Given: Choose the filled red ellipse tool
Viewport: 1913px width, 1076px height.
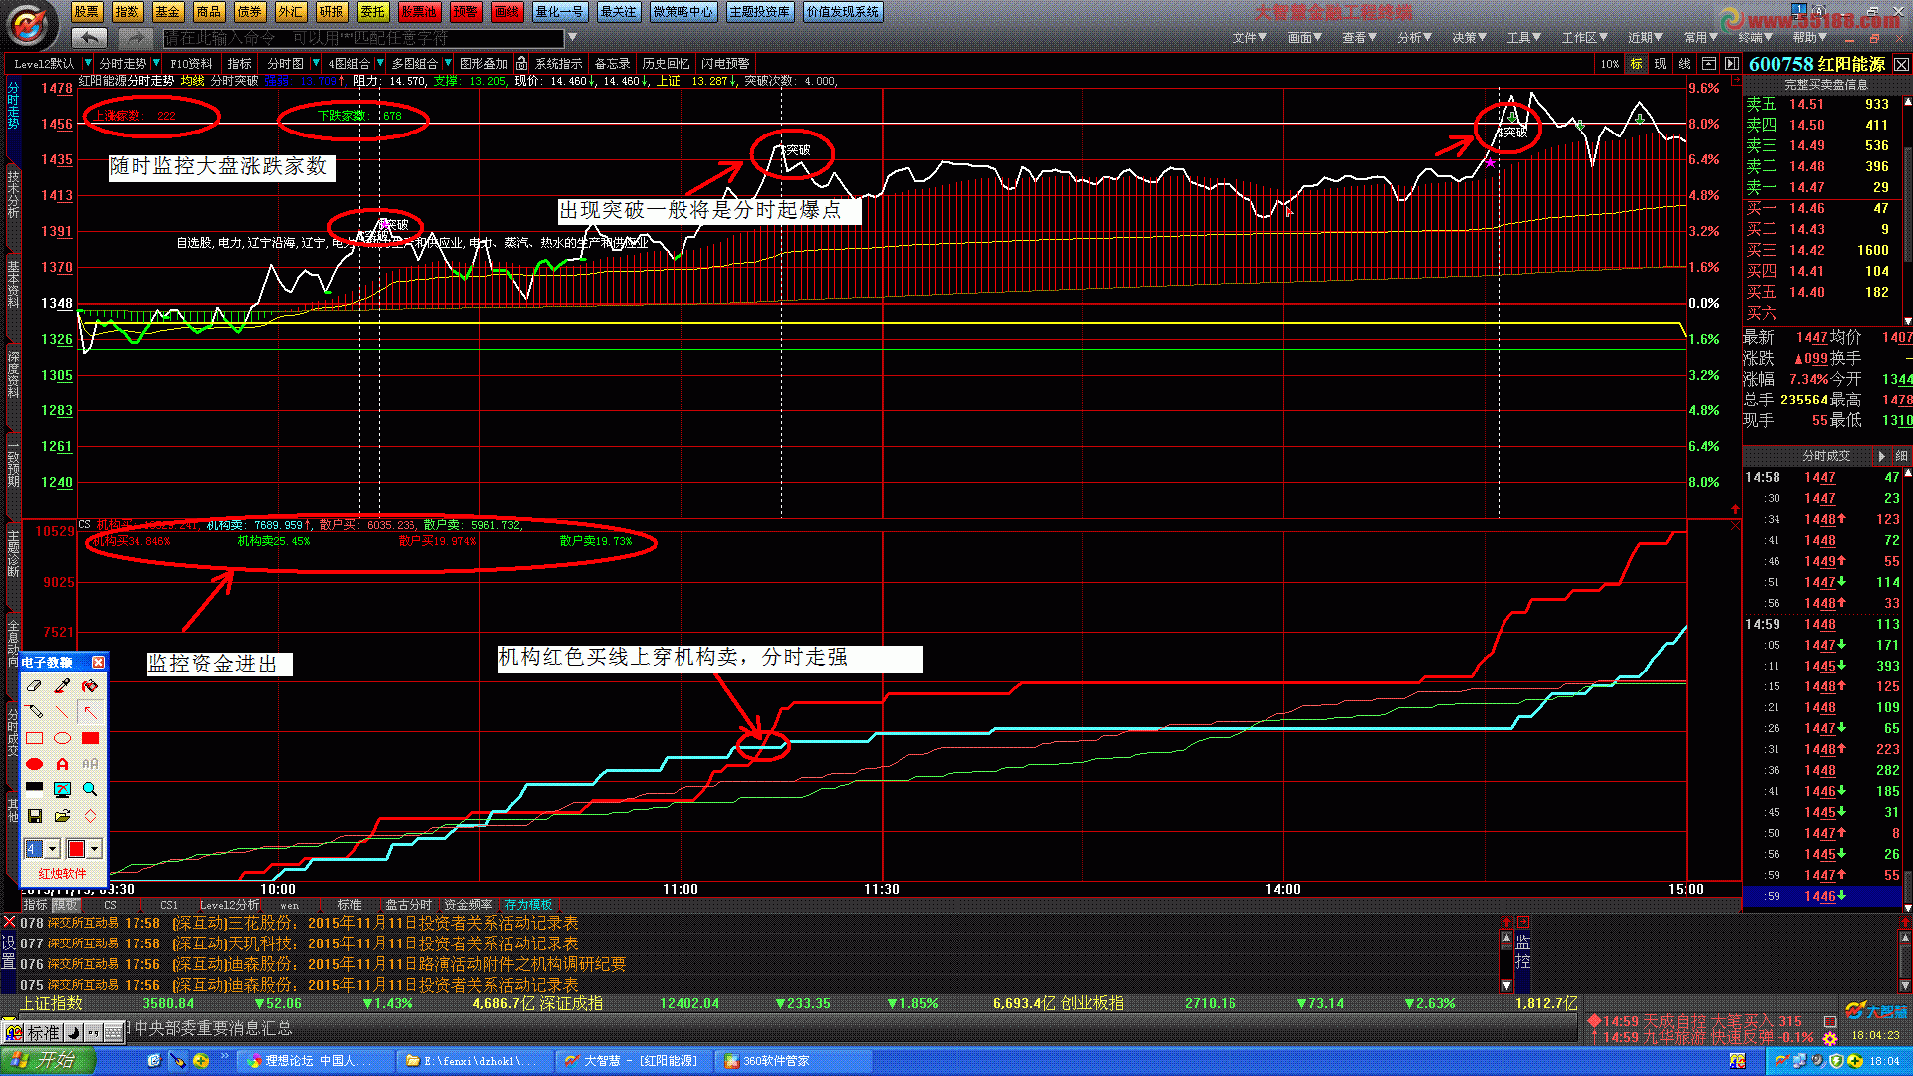Looking at the screenshot, I should (34, 764).
